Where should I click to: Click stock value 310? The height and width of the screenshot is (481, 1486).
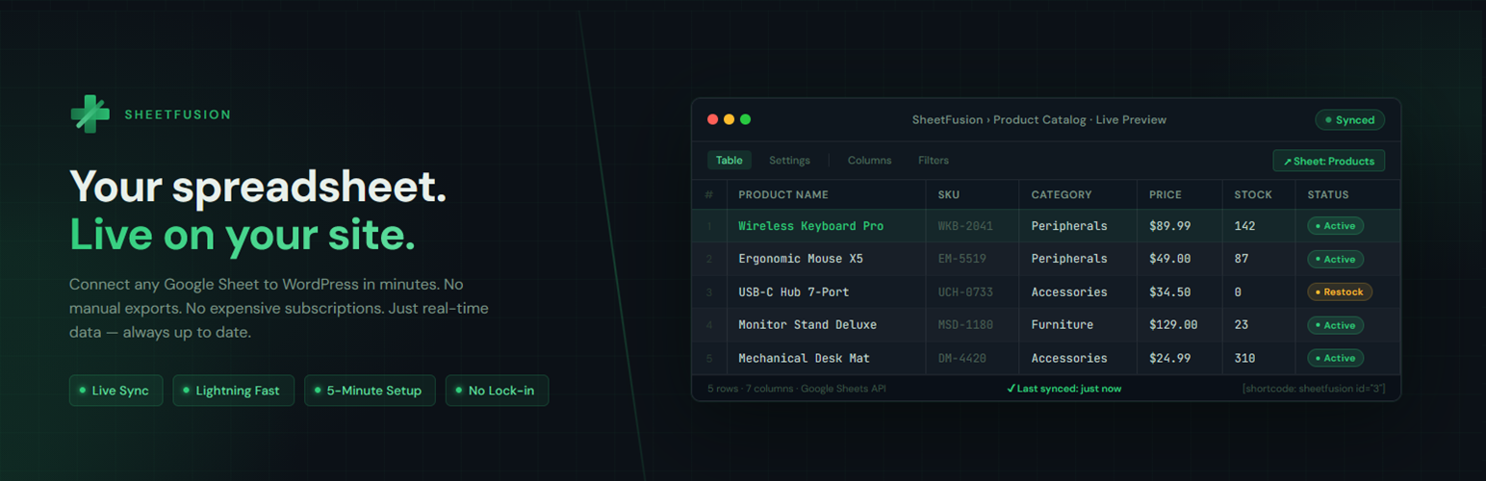click(1245, 358)
